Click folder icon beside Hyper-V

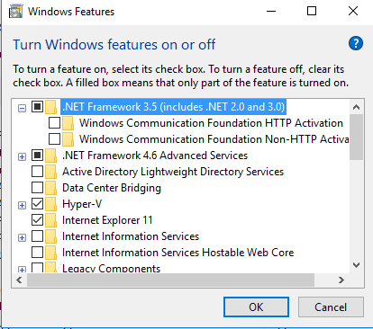pyautogui.click(x=51, y=204)
